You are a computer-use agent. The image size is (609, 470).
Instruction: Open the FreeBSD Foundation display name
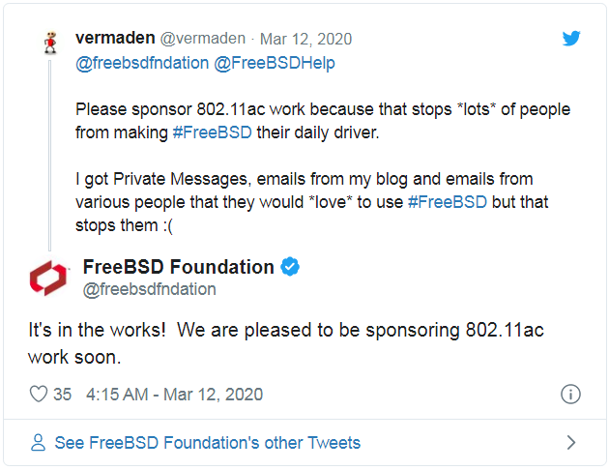click(179, 267)
